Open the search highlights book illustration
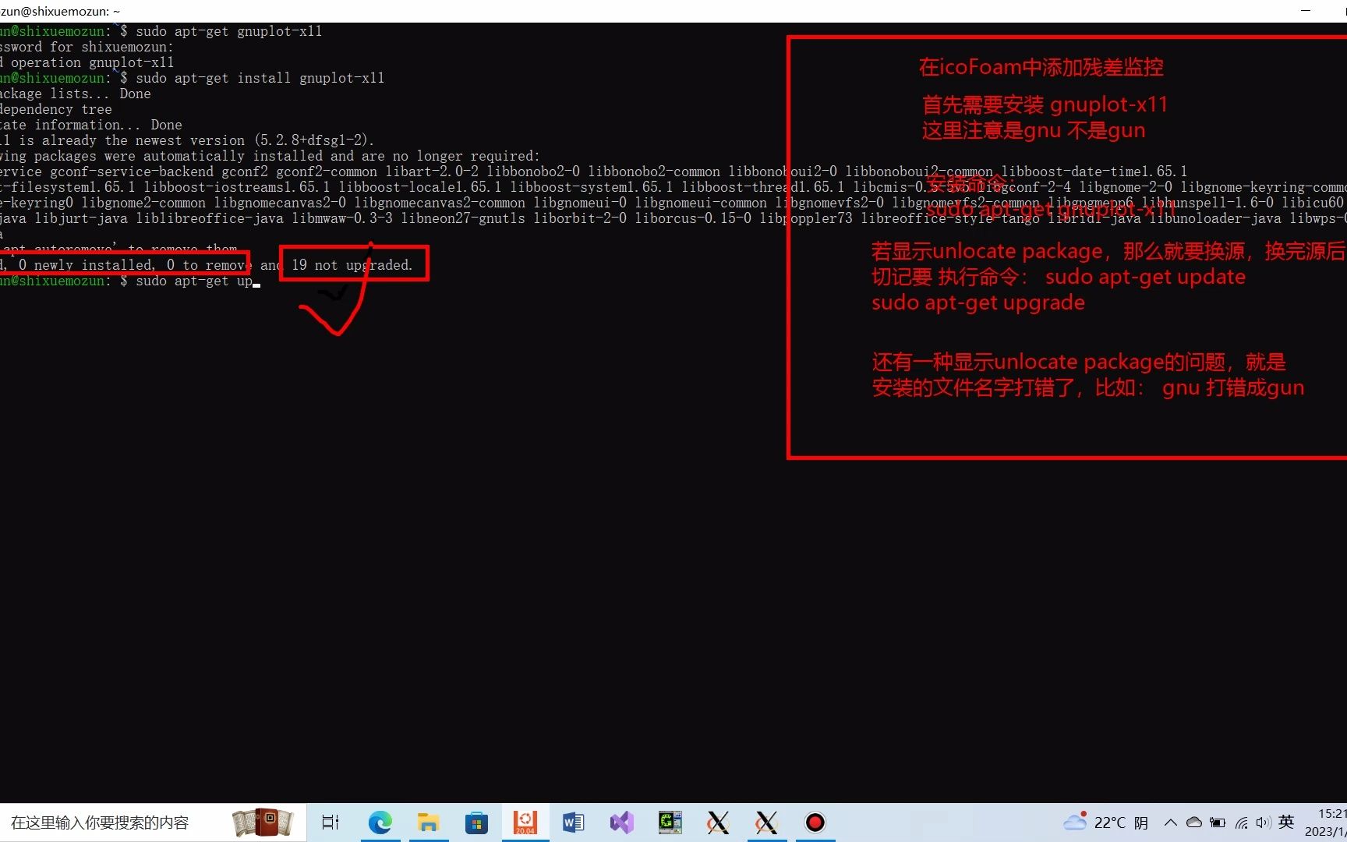Screen dimensions: 1347x842 coord(263,823)
